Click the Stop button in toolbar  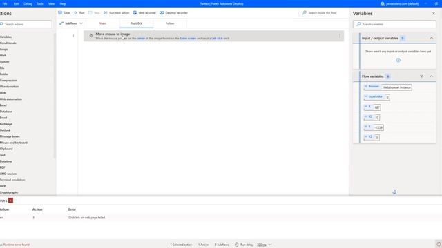click(x=94, y=12)
